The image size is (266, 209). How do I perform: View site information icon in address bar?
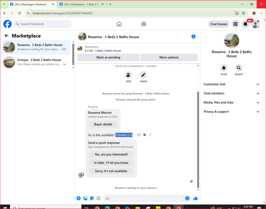pos(28,13)
